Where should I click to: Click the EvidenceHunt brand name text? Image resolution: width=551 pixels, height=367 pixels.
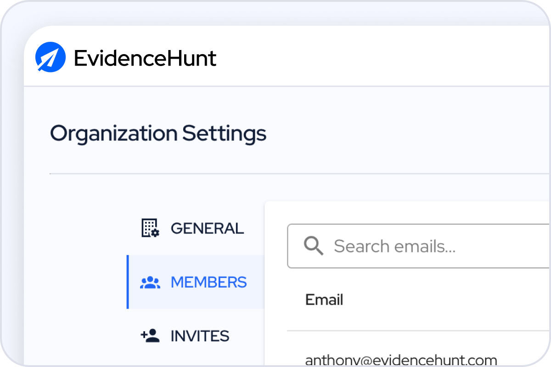point(145,58)
